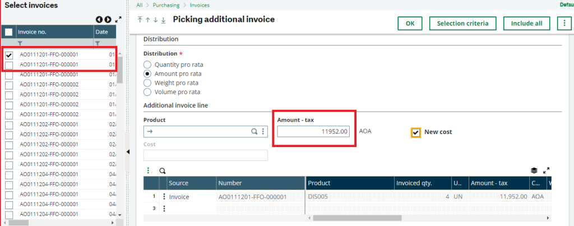
Task: Go to the Purchasing breadcrumb
Action: click(166, 5)
